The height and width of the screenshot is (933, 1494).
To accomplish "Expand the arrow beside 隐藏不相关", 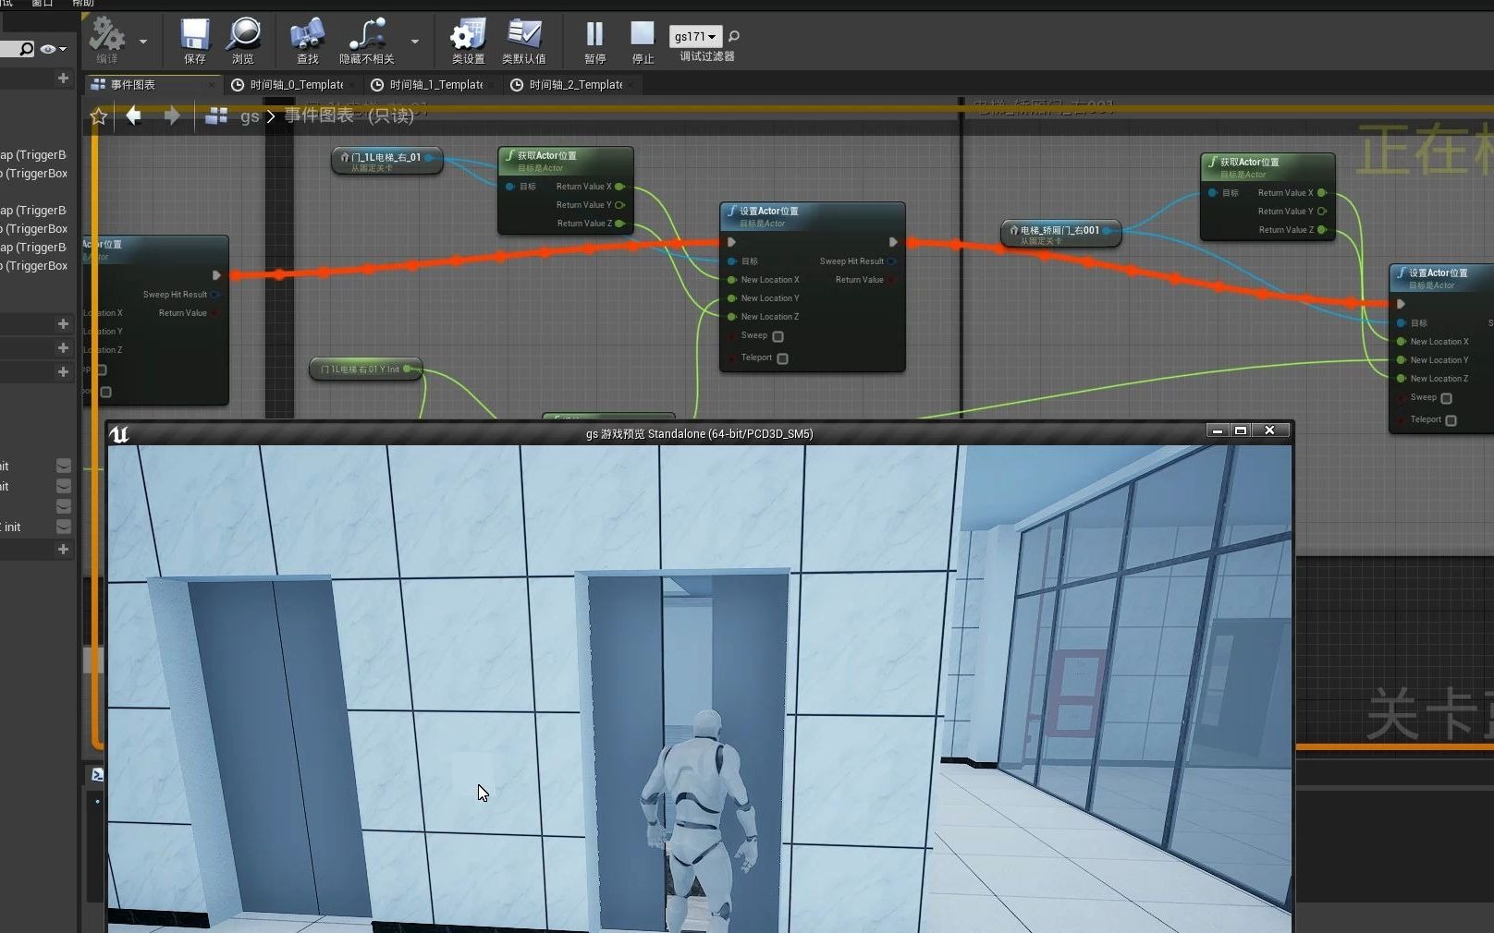I will 414,42.
